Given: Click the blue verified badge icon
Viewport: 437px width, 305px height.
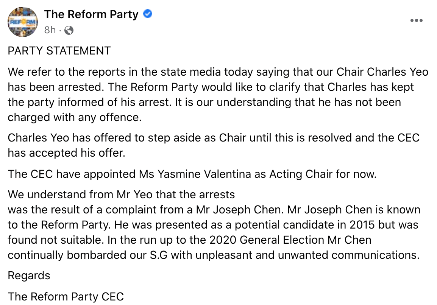Looking at the screenshot, I should 148,14.
